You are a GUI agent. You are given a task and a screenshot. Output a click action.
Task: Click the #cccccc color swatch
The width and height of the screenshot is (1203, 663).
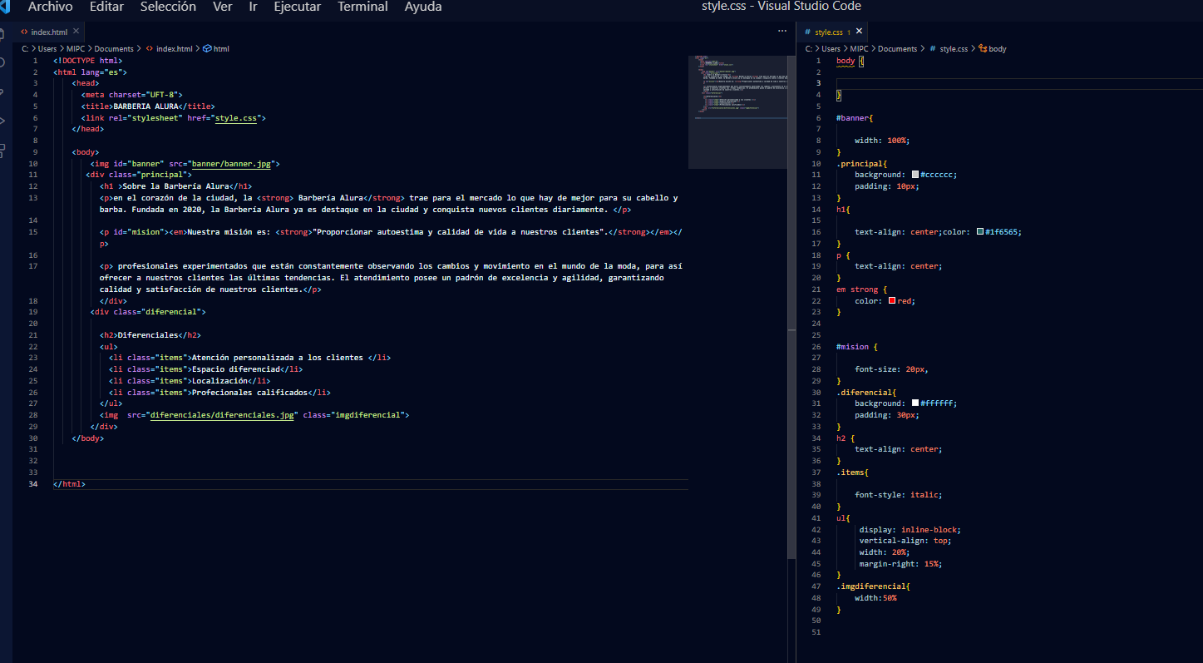pyautogui.click(x=915, y=175)
